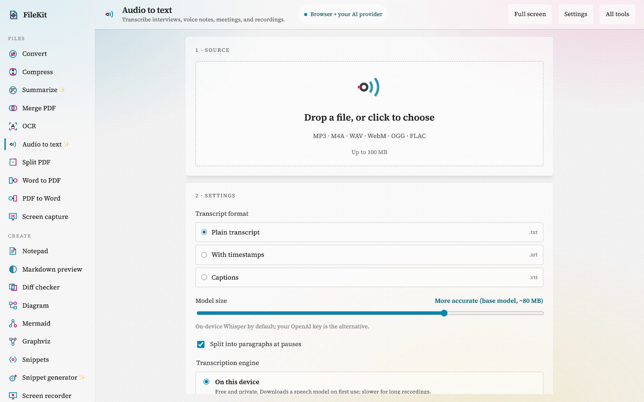Select the Graphviz icon
Screen dimensions: 644x402
13,342
